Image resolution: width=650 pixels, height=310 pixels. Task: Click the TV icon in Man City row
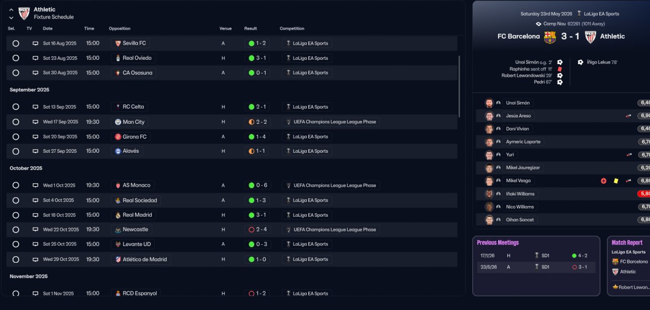(36, 122)
